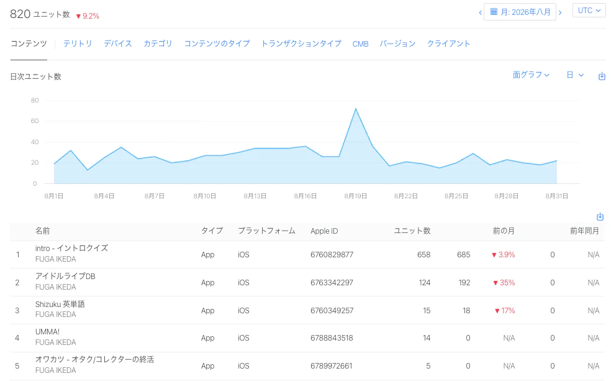This screenshot has width=611, height=381.
Task: Switch to the バージョン tab
Action: (397, 44)
